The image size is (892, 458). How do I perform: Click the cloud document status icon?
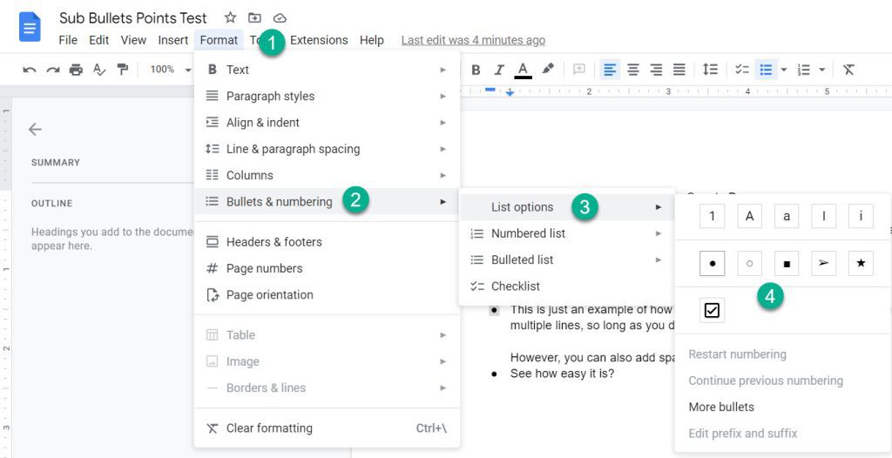point(280,17)
